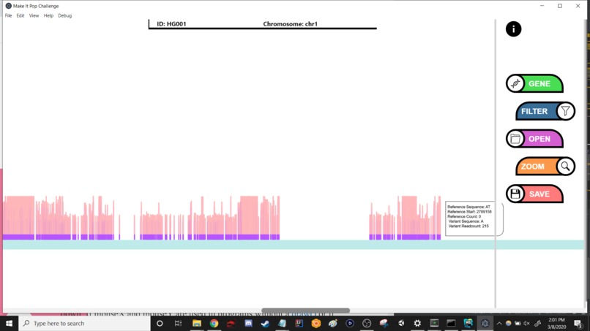
Task: Click the horizontal scrollbar thumb
Action: point(305,311)
